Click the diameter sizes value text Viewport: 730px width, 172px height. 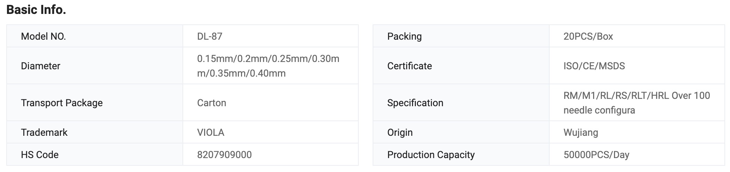(268, 66)
